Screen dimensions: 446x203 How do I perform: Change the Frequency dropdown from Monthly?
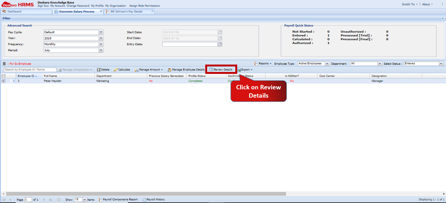[x=100, y=44]
